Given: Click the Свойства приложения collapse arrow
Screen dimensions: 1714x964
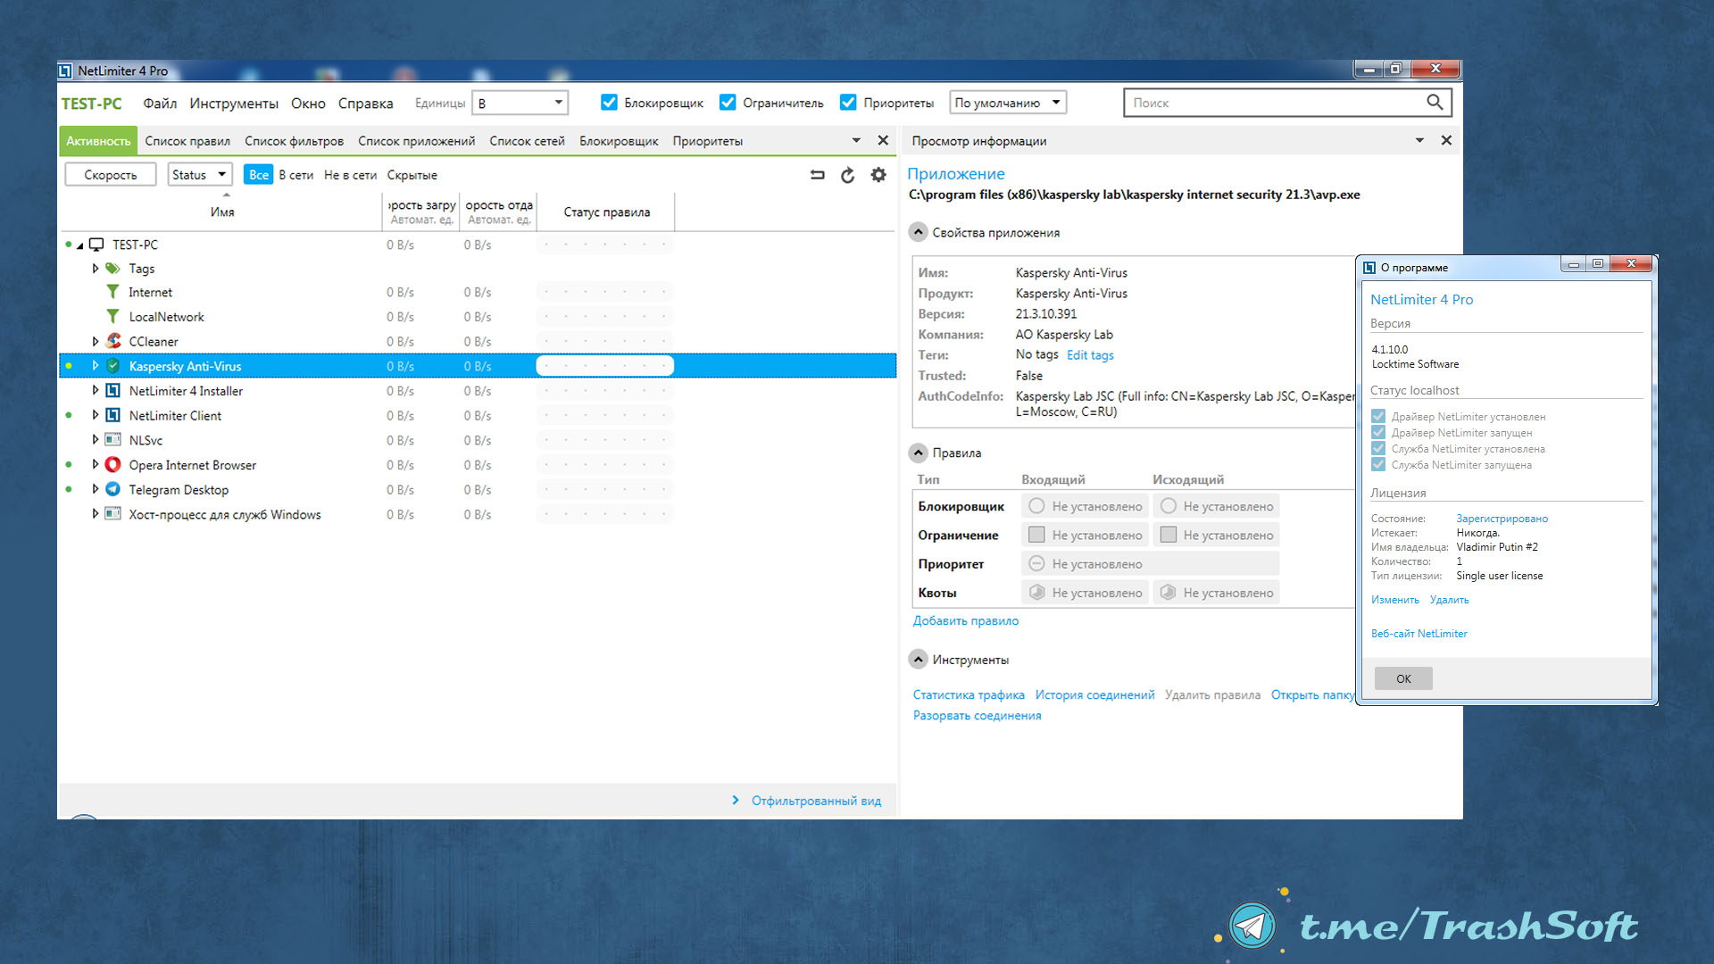Looking at the screenshot, I should click(922, 232).
